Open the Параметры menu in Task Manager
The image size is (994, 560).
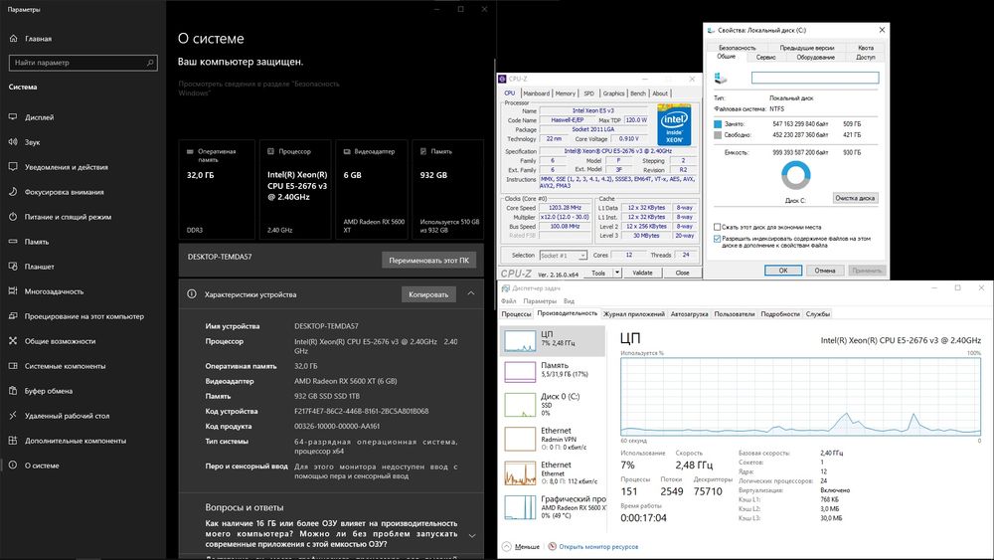point(540,301)
